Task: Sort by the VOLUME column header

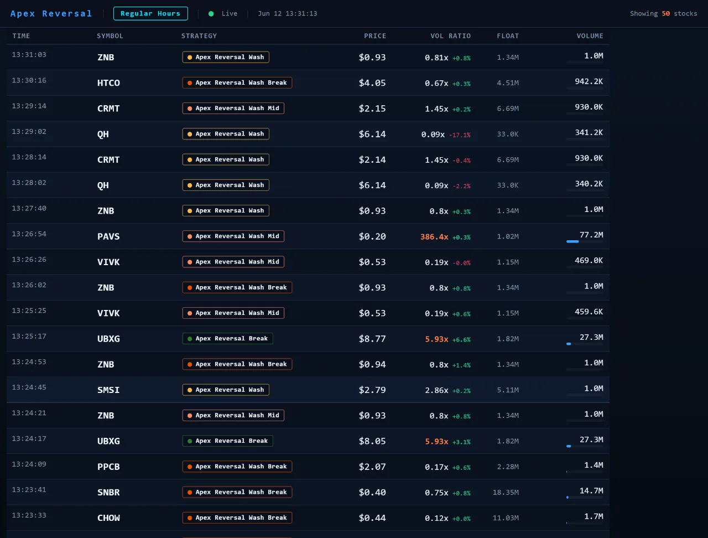Action: (590, 36)
